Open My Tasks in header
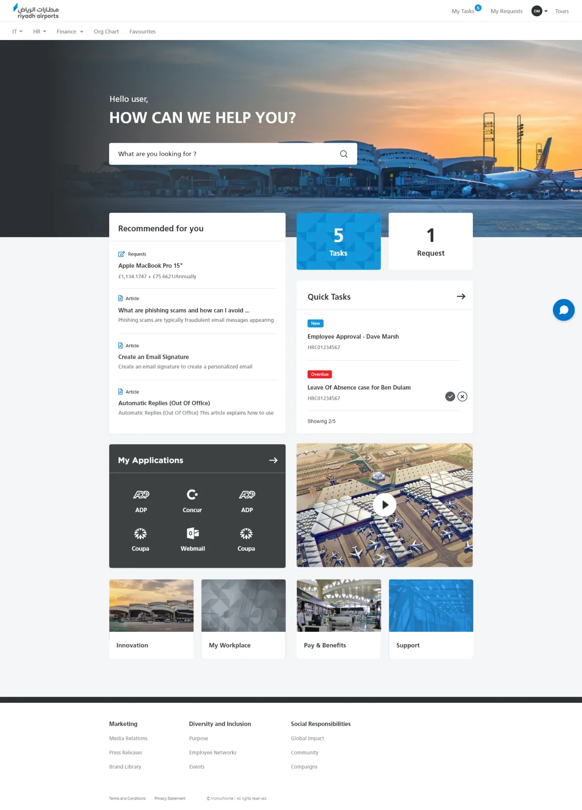The image size is (582, 810). (x=463, y=11)
